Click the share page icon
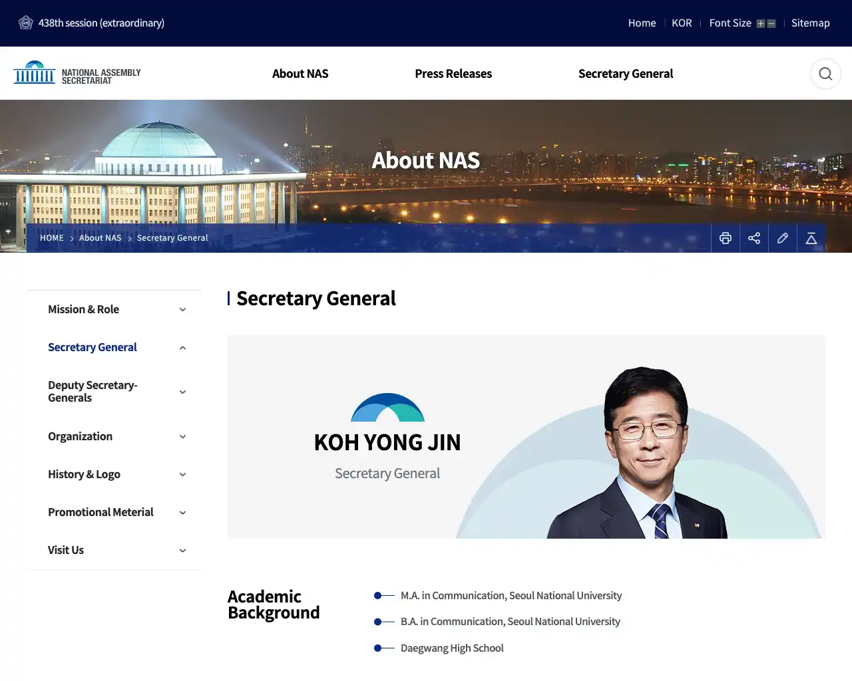852x681 pixels. click(754, 238)
